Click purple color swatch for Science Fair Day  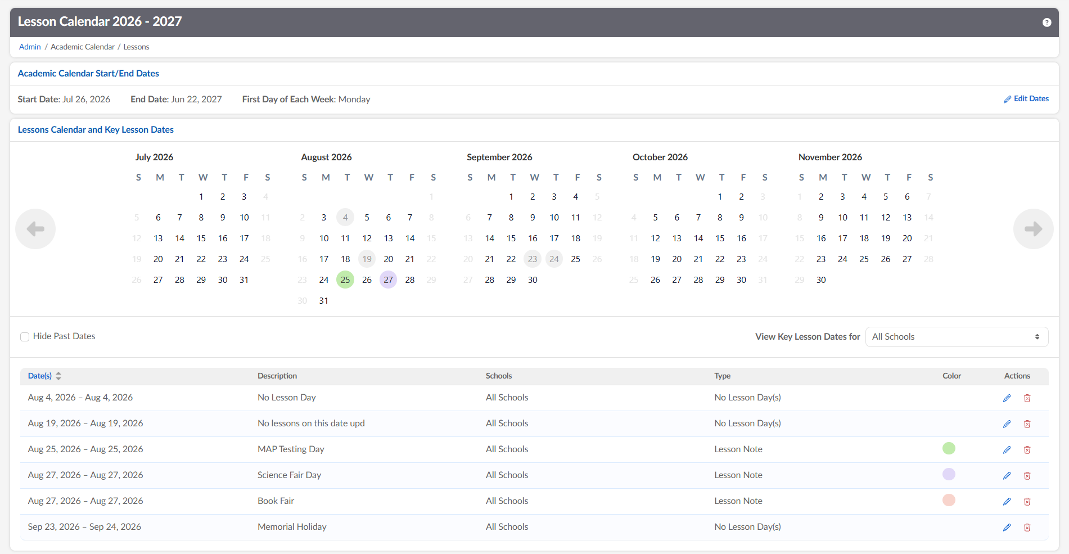(x=949, y=474)
